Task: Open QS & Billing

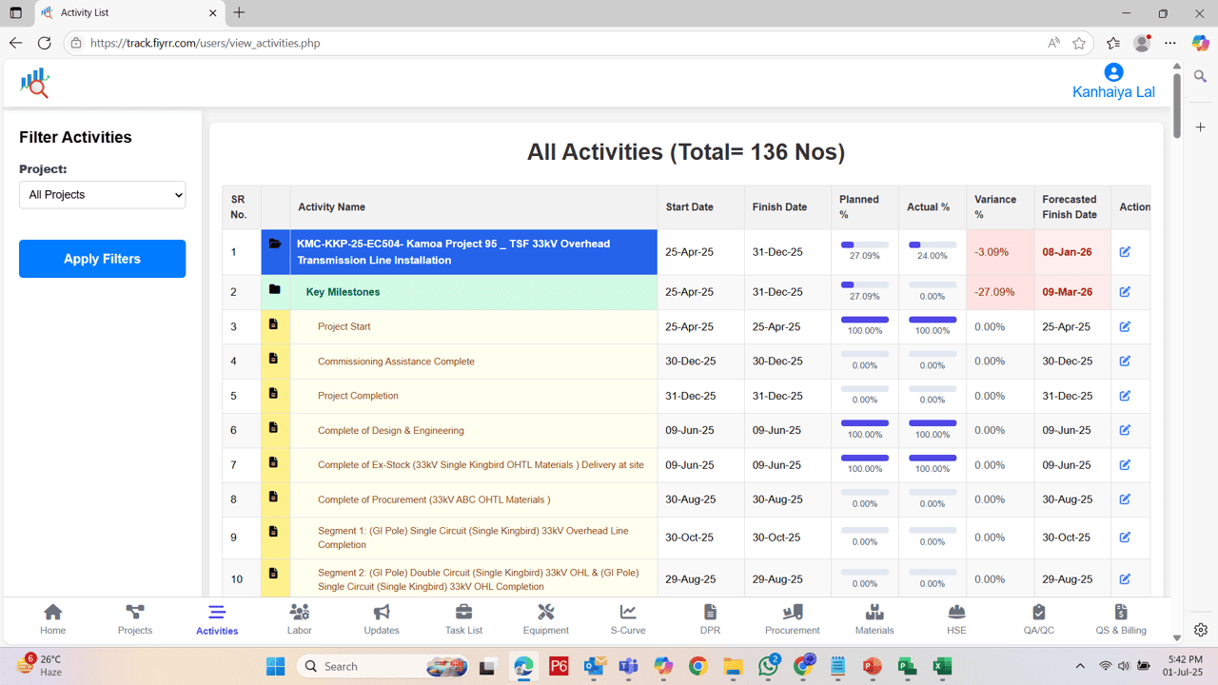Action: tap(1120, 618)
